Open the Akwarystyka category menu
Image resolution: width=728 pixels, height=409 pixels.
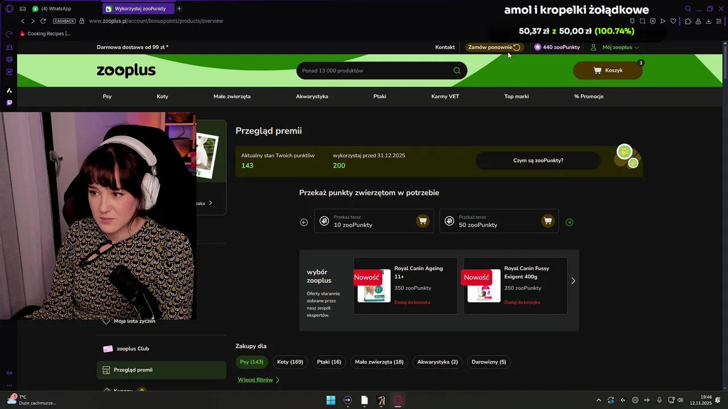pyautogui.click(x=312, y=97)
